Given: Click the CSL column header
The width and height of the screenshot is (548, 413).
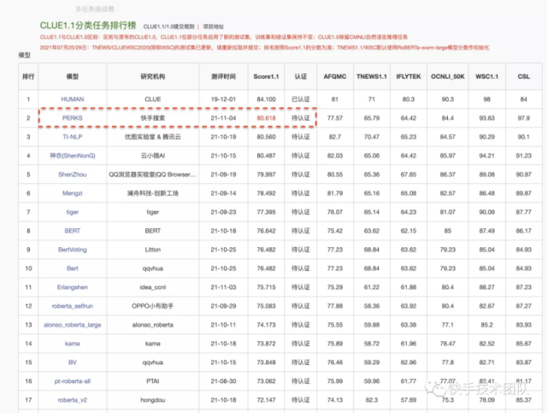Looking at the screenshot, I should [x=523, y=76].
